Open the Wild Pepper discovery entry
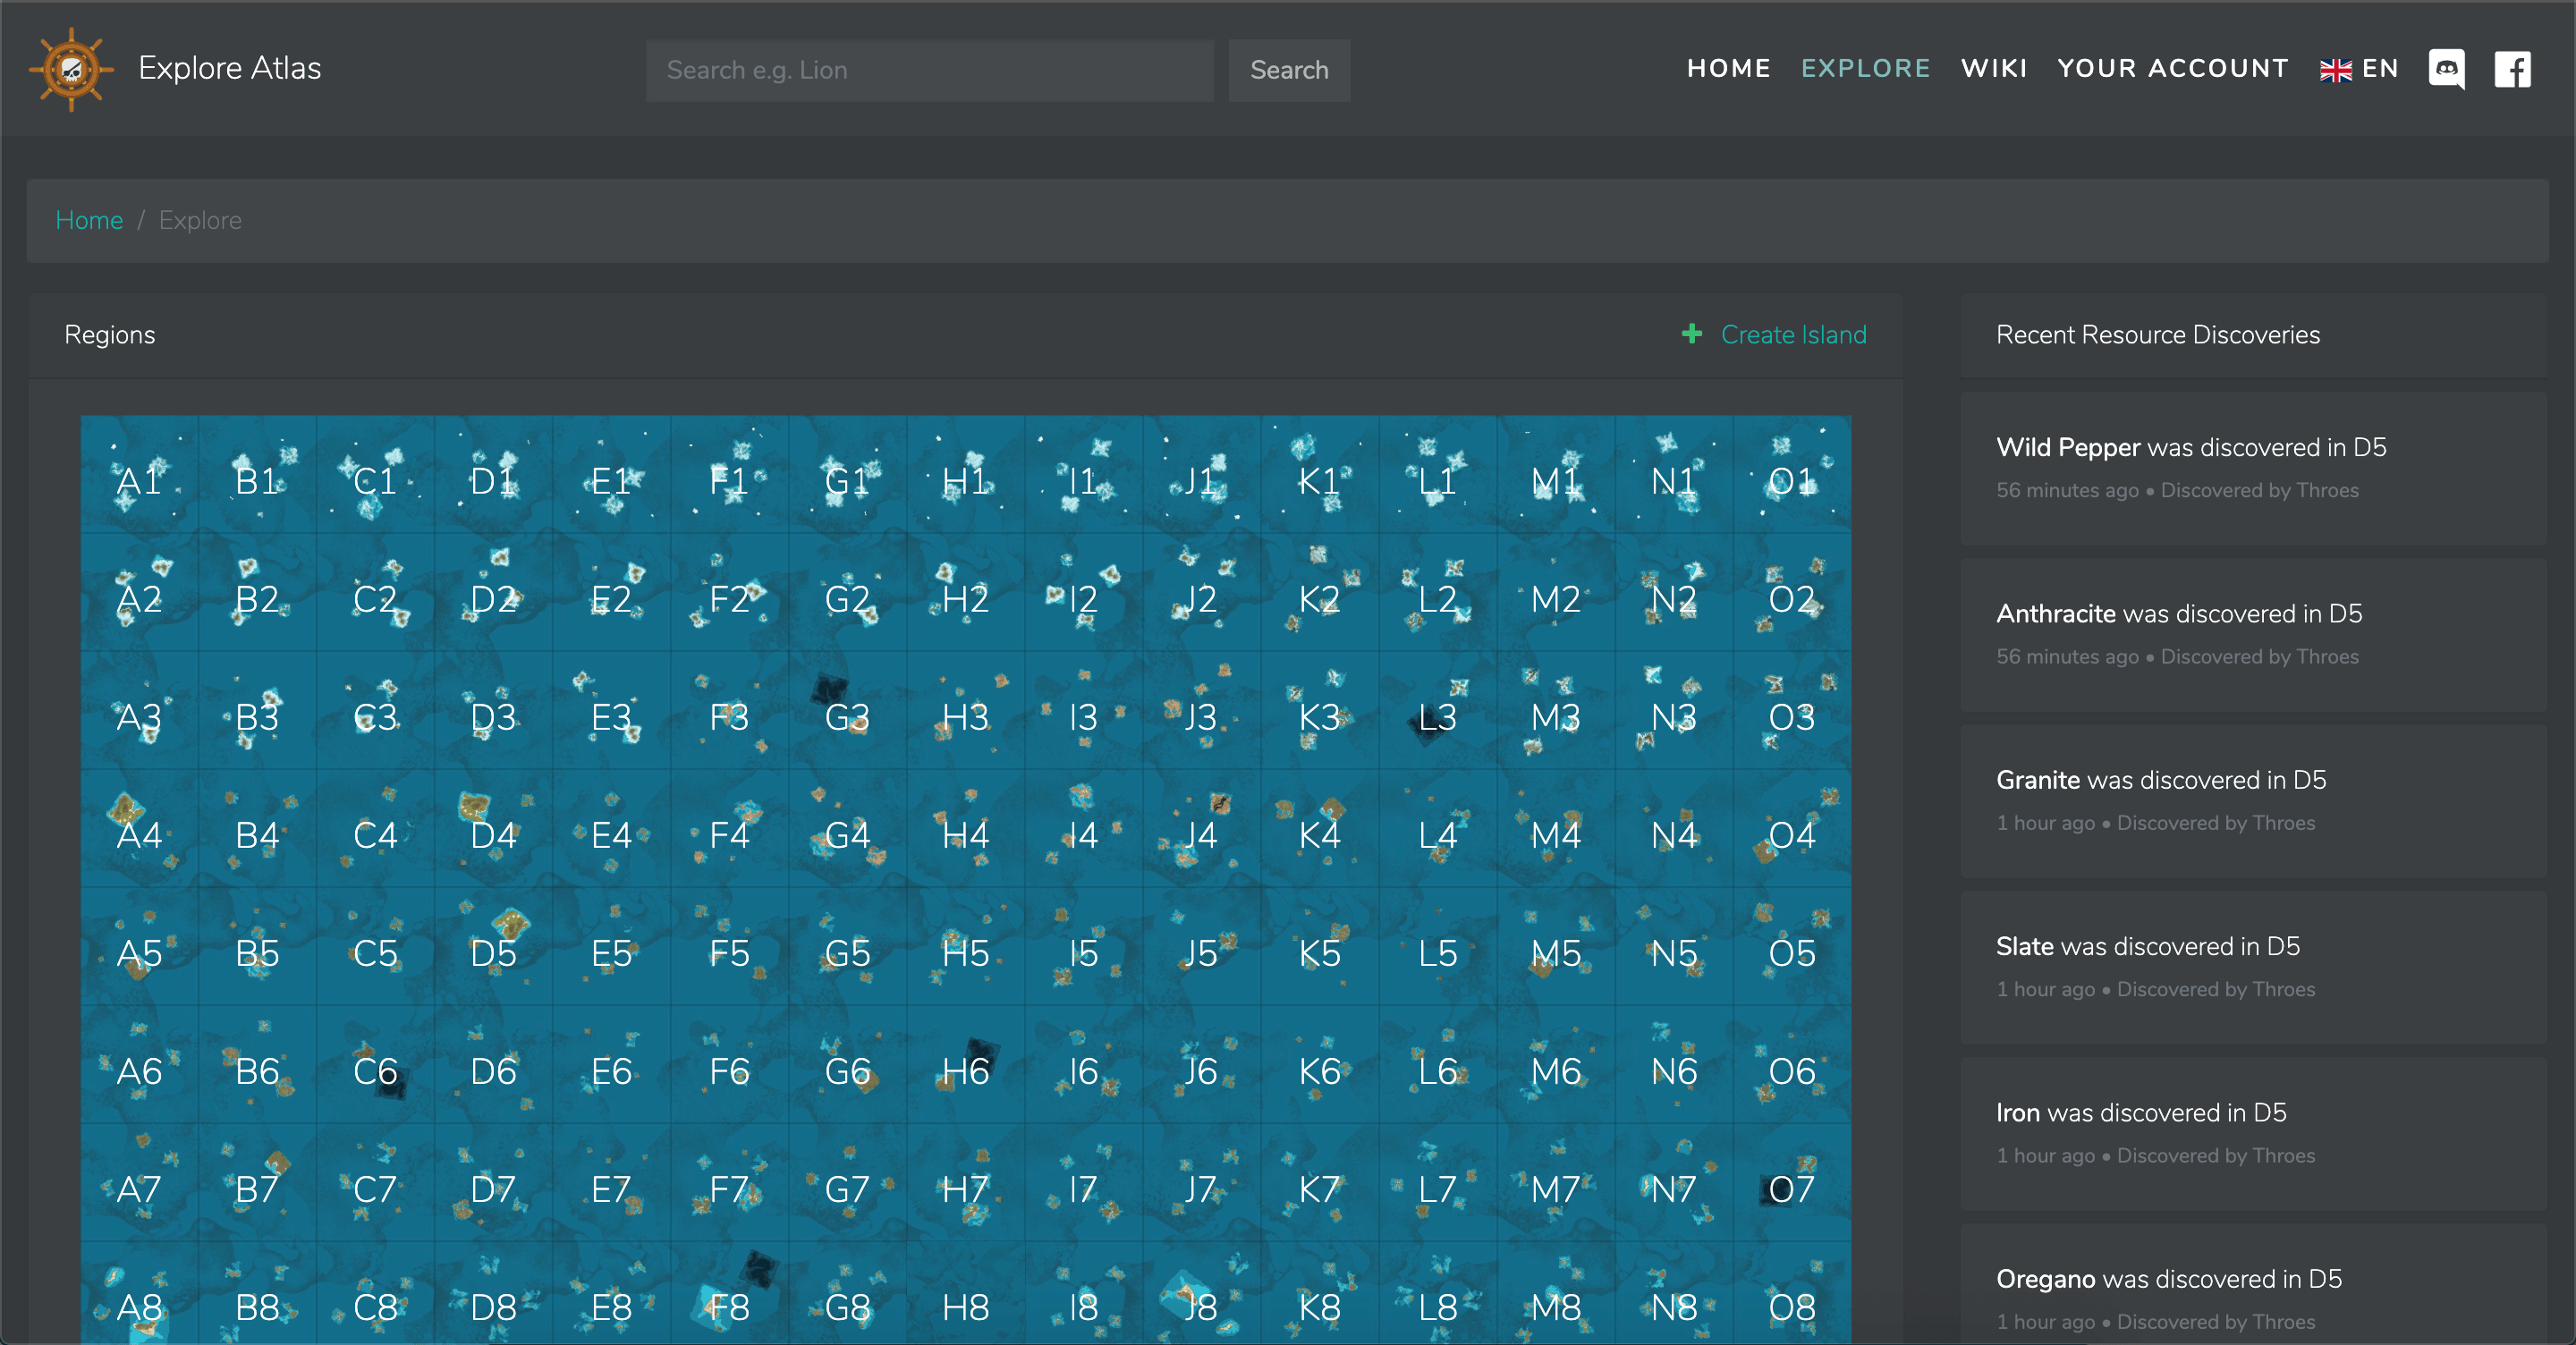2576x1345 pixels. pos(2252,467)
